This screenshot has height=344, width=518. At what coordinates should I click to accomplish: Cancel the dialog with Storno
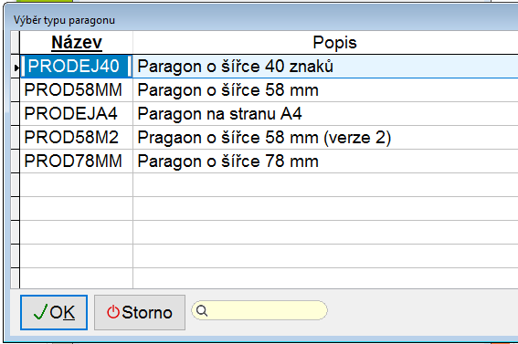tap(140, 312)
